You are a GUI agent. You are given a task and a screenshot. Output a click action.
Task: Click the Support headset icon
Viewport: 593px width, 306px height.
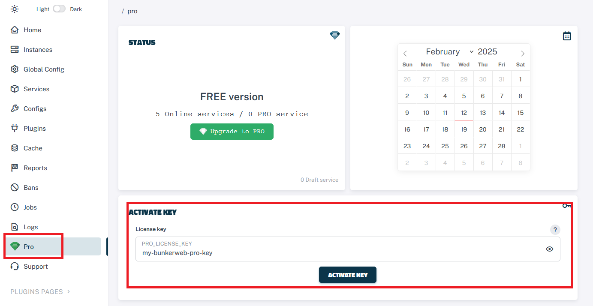pos(15,267)
